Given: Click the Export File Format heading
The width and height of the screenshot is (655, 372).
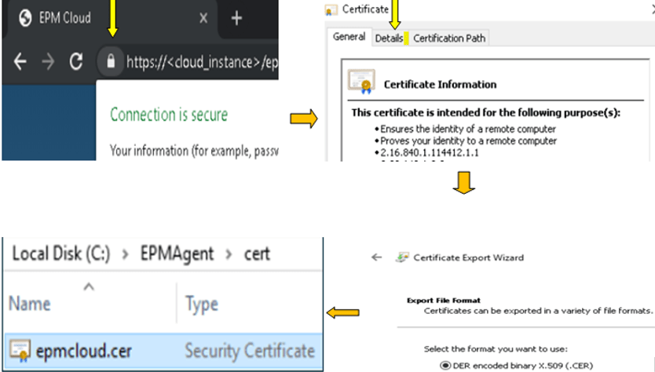Looking at the screenshot, I should 443,300.
